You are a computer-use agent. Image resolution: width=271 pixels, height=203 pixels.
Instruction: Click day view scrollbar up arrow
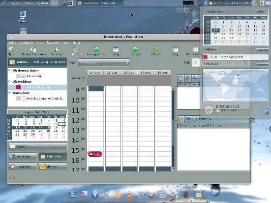173,89
